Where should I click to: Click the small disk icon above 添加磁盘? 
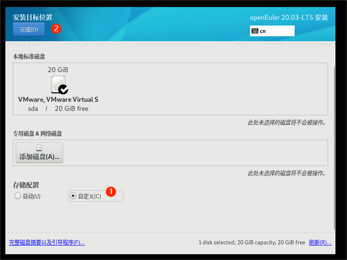click(x=39, y=148)
